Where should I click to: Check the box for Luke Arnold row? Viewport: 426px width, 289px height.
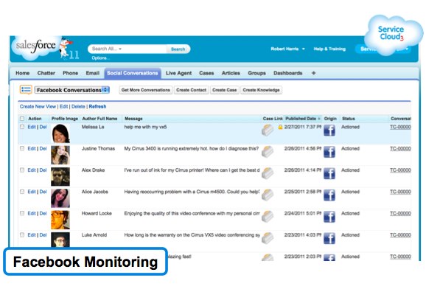(22, 235)
